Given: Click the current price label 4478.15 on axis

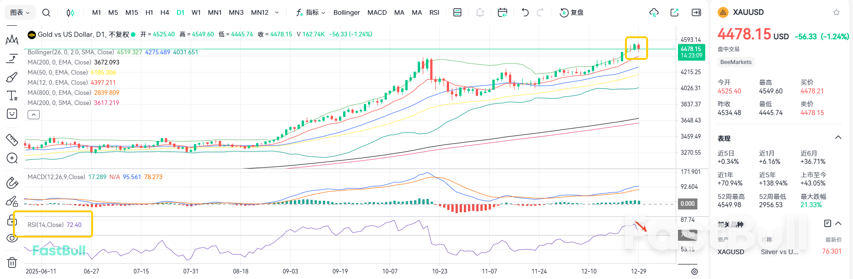Looking at the screenshot, I should (691, 52).
